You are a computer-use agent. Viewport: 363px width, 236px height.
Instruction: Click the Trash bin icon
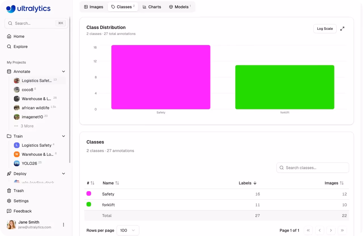9,191
